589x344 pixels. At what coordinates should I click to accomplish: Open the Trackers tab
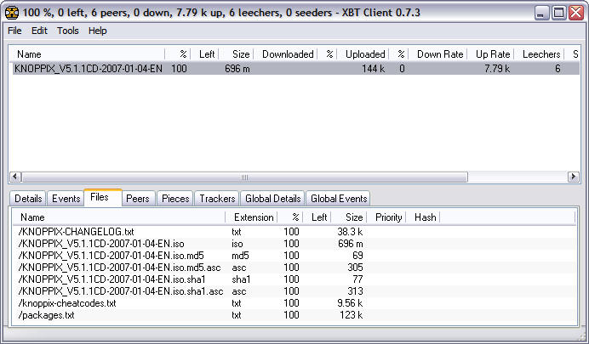pos(217,199)
